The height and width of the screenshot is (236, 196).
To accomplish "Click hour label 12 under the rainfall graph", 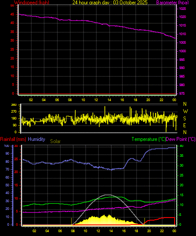I will click(98, 231).
